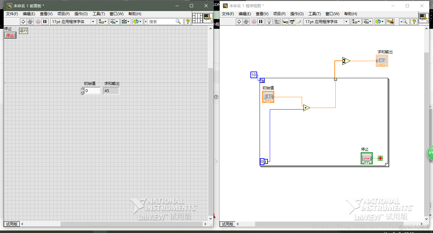Click search icon in block diagram toolbar
The height and width of the screenshot is (233, 433).
pos(404,22)
